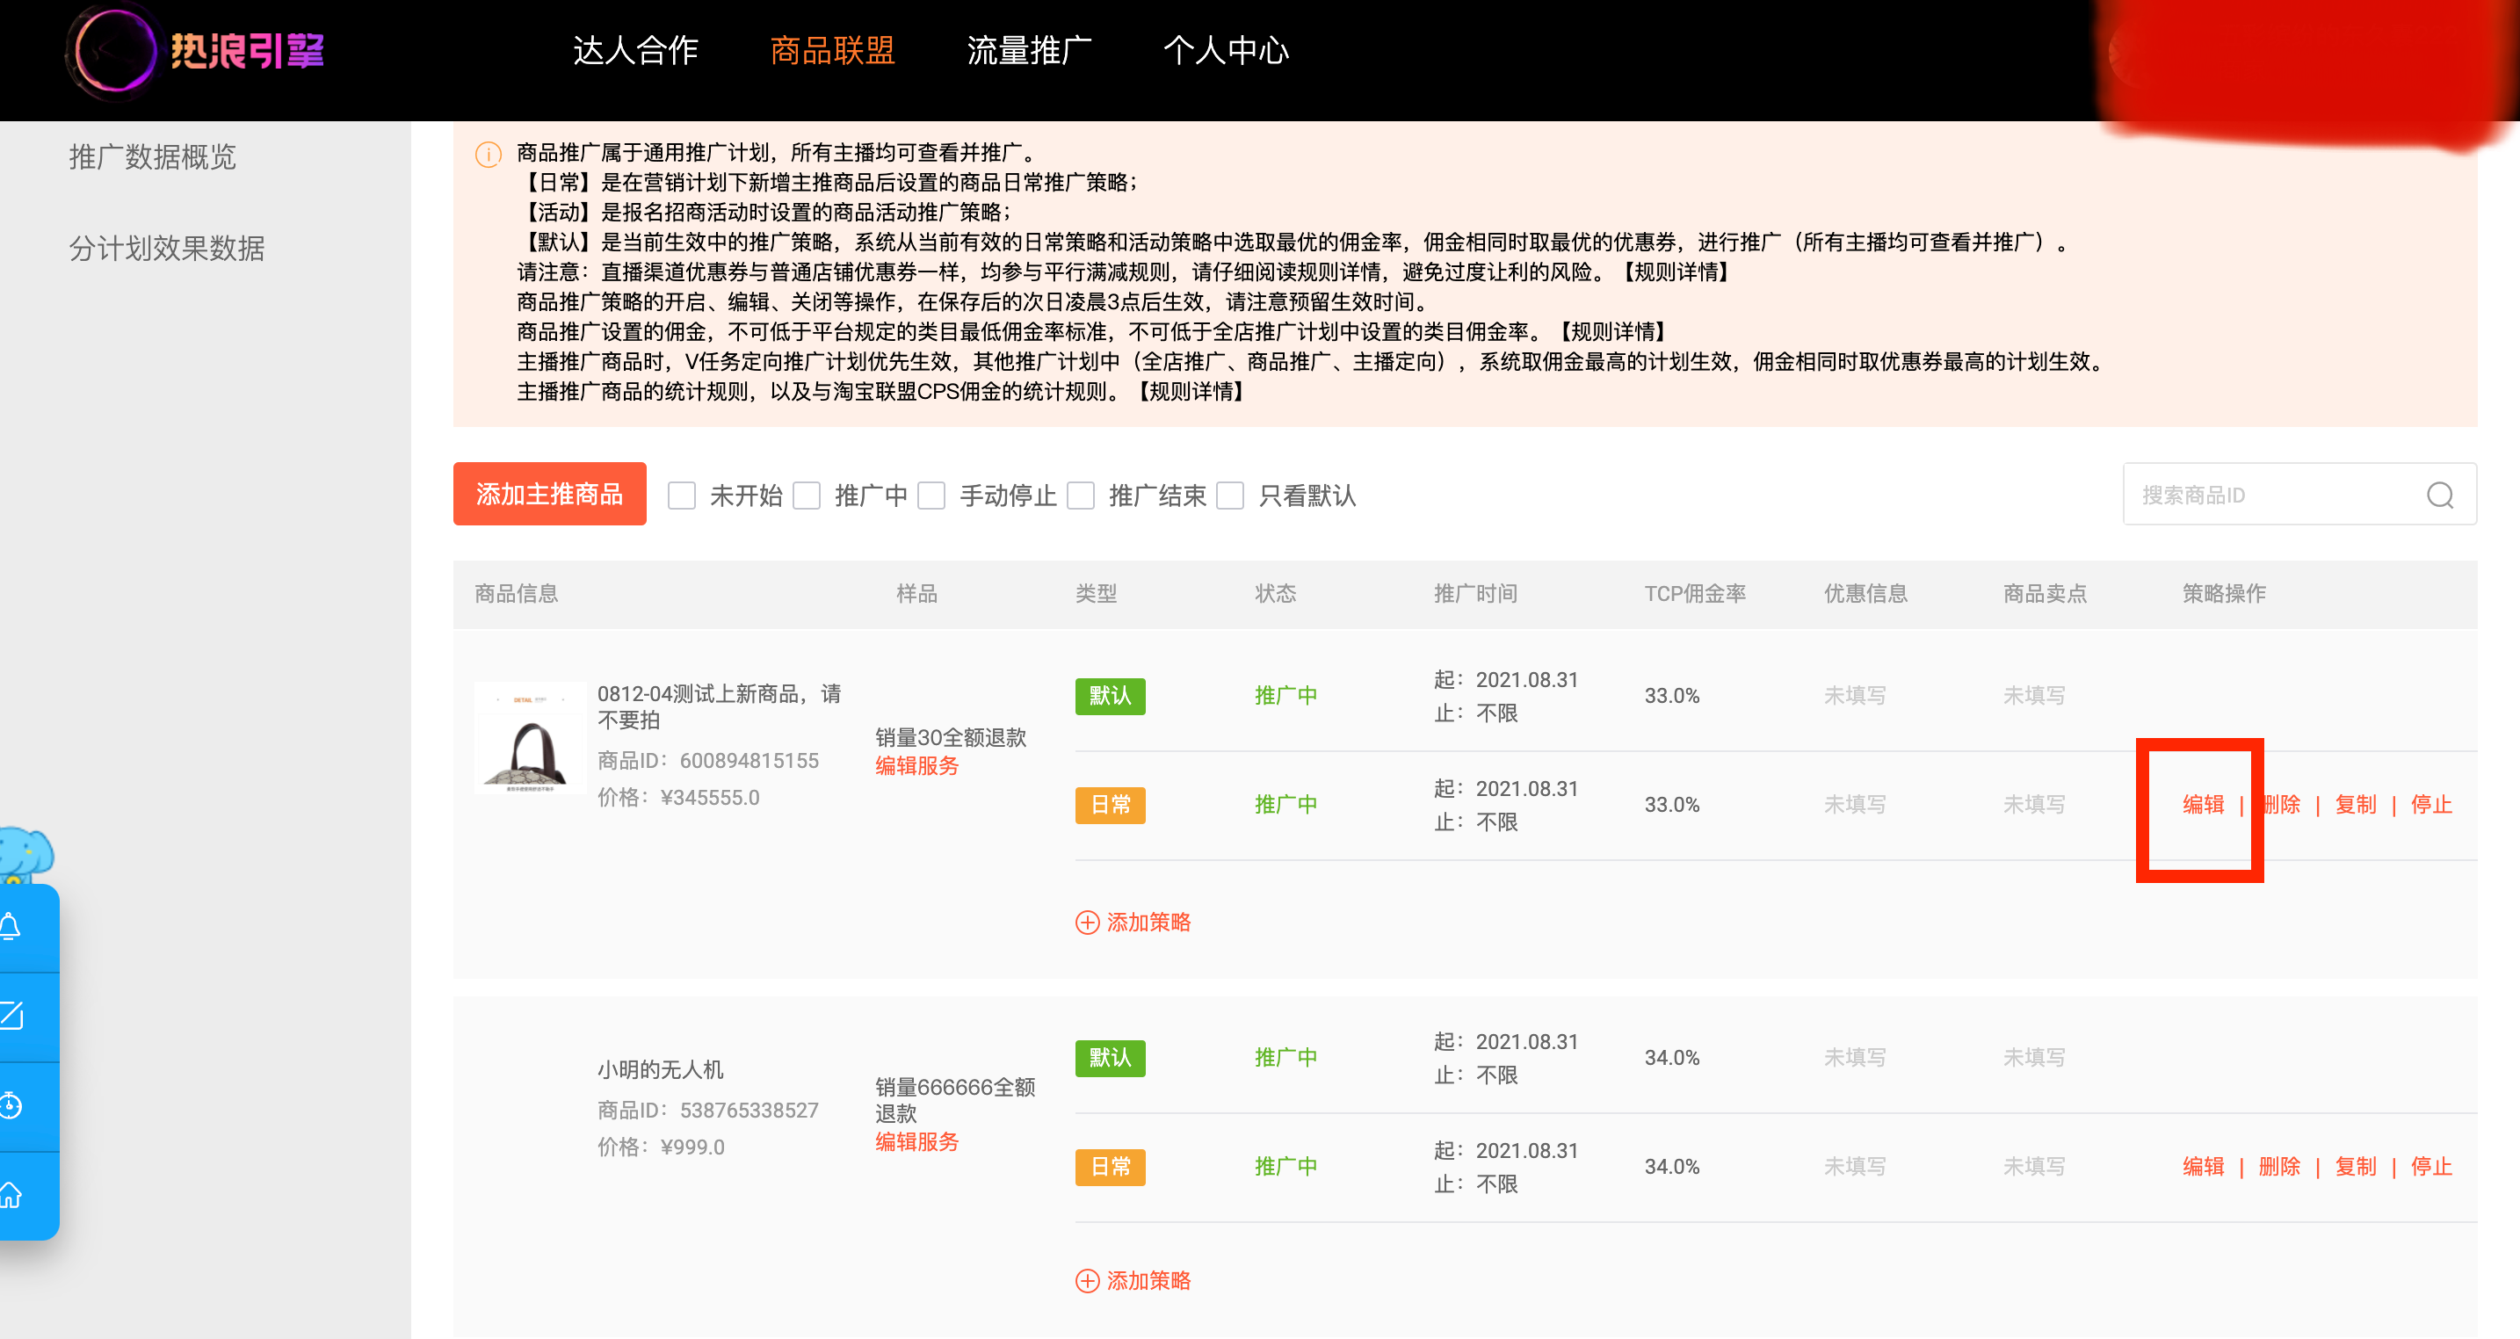The width and height of the screenshot is (2520, 1339).
Task: Click the info icon in notice banner
Action: click(x=489, y=155)
